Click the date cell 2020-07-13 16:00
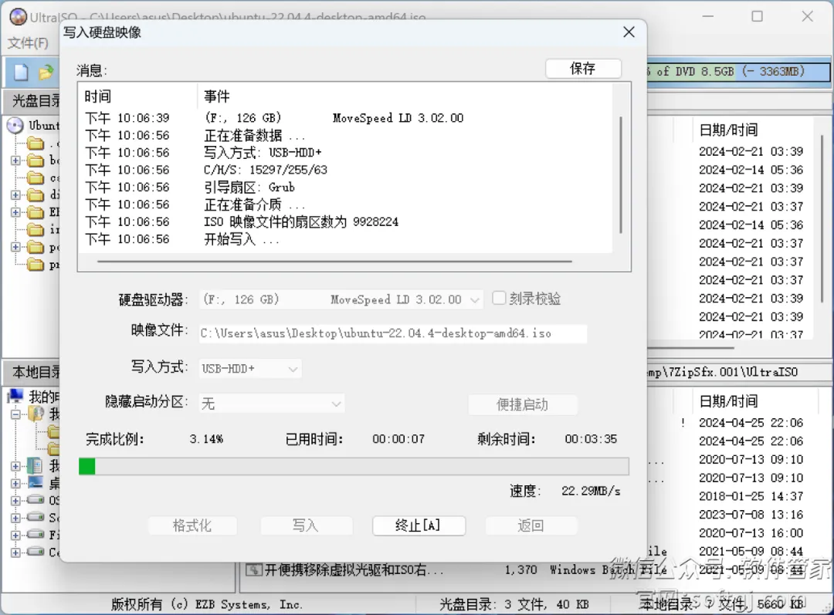Image resolution: width=834 pixels, height=615 pixels. pos(751,532)
